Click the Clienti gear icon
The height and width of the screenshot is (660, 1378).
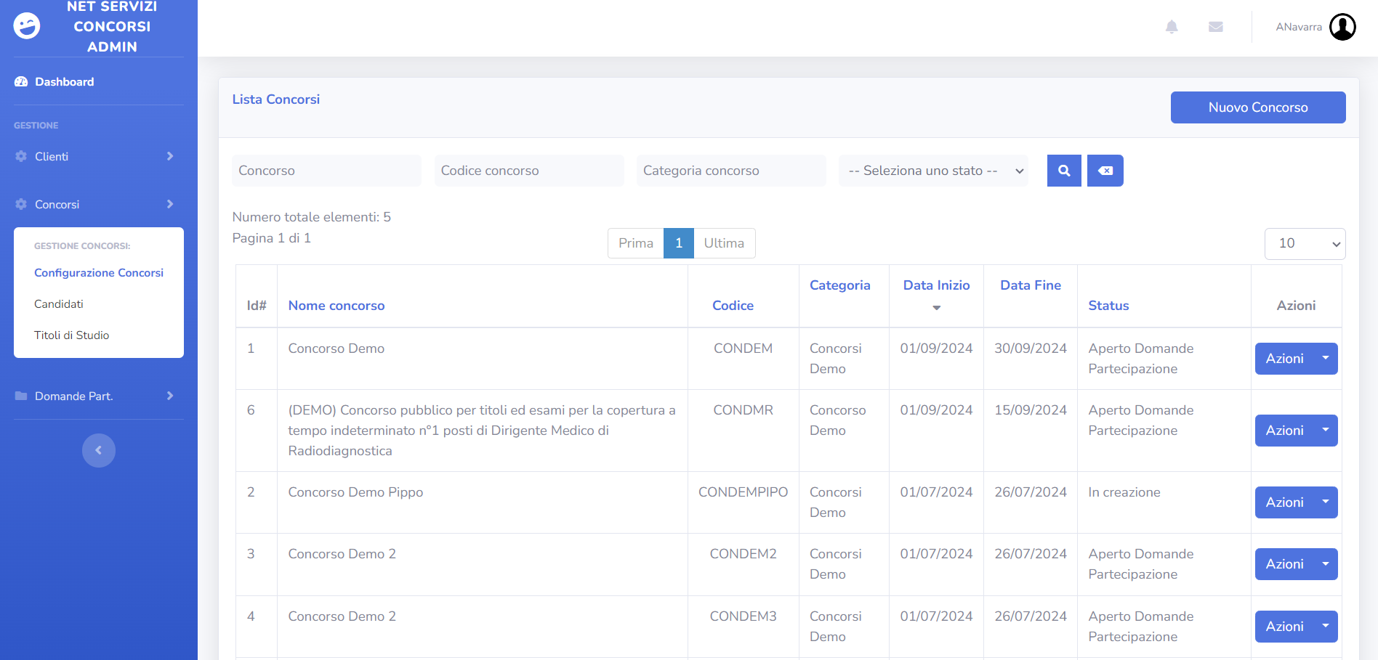tap(21, 156)
